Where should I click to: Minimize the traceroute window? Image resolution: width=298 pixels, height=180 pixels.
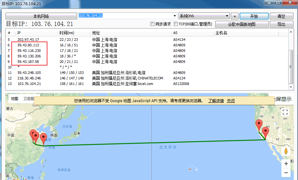pyautogui.click(x=269, y=3)
